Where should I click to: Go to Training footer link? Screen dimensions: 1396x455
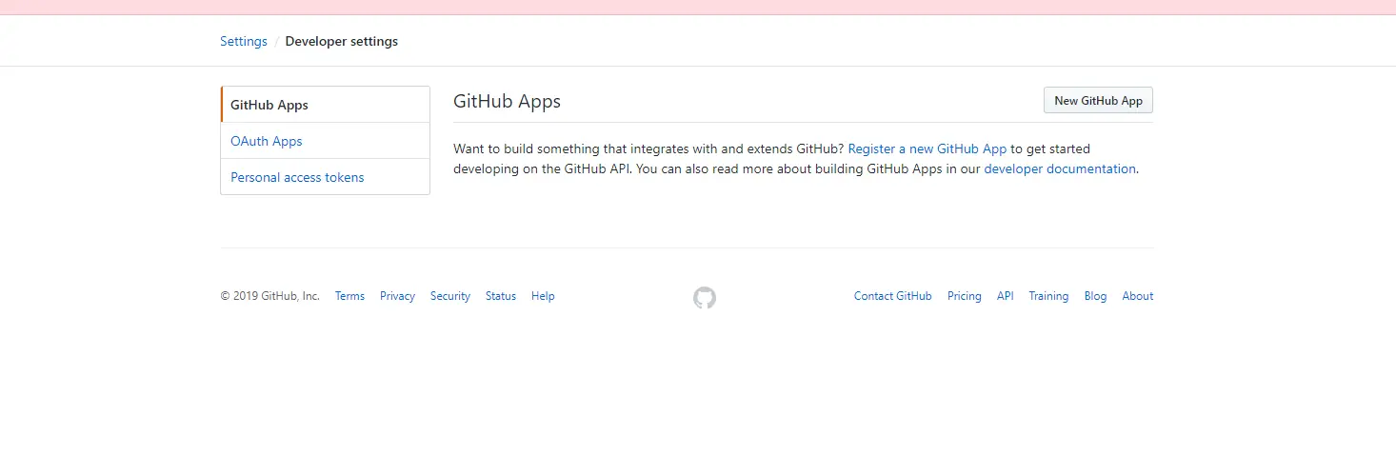1048,296
